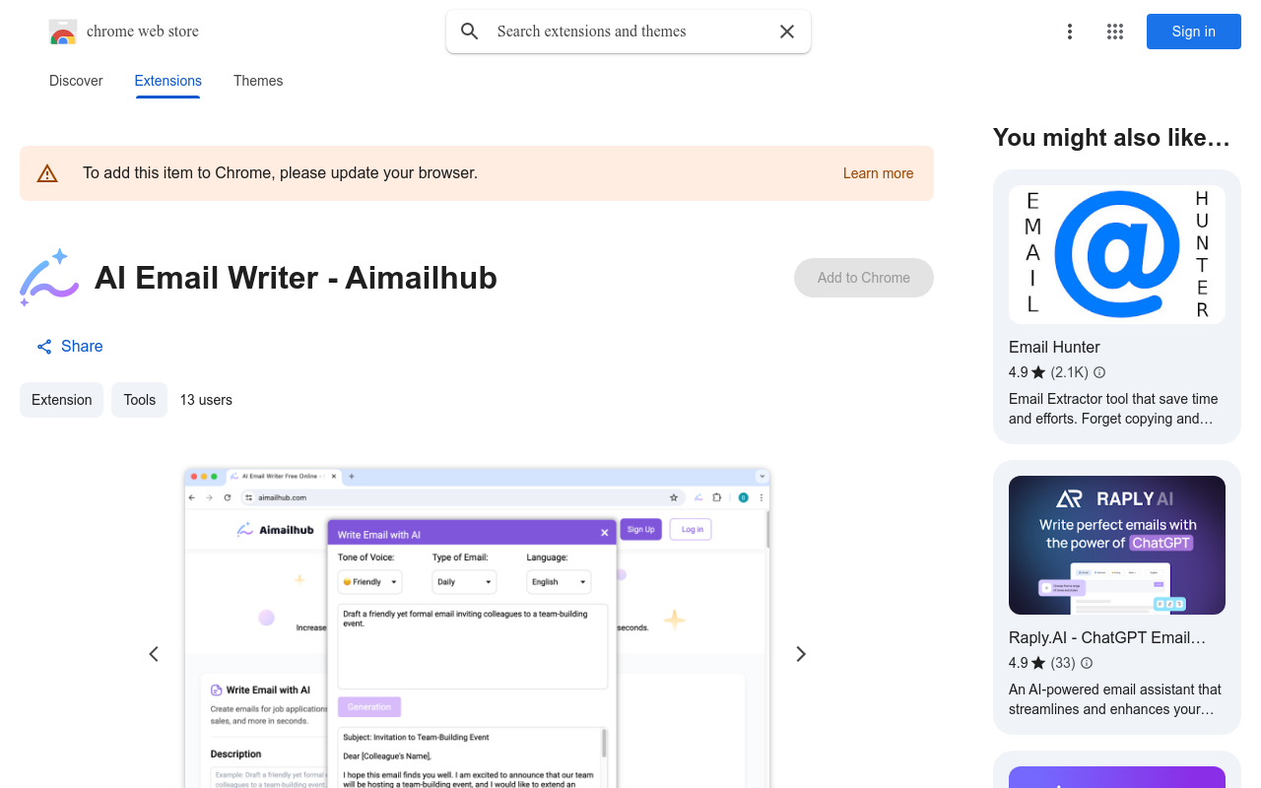Viewport: 1261px width, 788px height.
Task: Open the Aimailhub screenshot preview
Action: click(477, 626)
